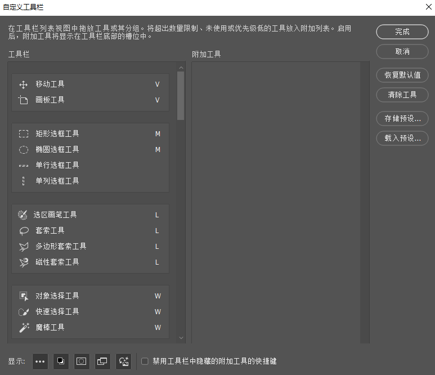Select the 对象选择工具 label text
The image size is (435, 375).
tap(57, 296)
